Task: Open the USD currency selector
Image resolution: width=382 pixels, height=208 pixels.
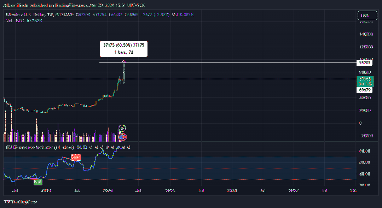Action: coord(367,16)
